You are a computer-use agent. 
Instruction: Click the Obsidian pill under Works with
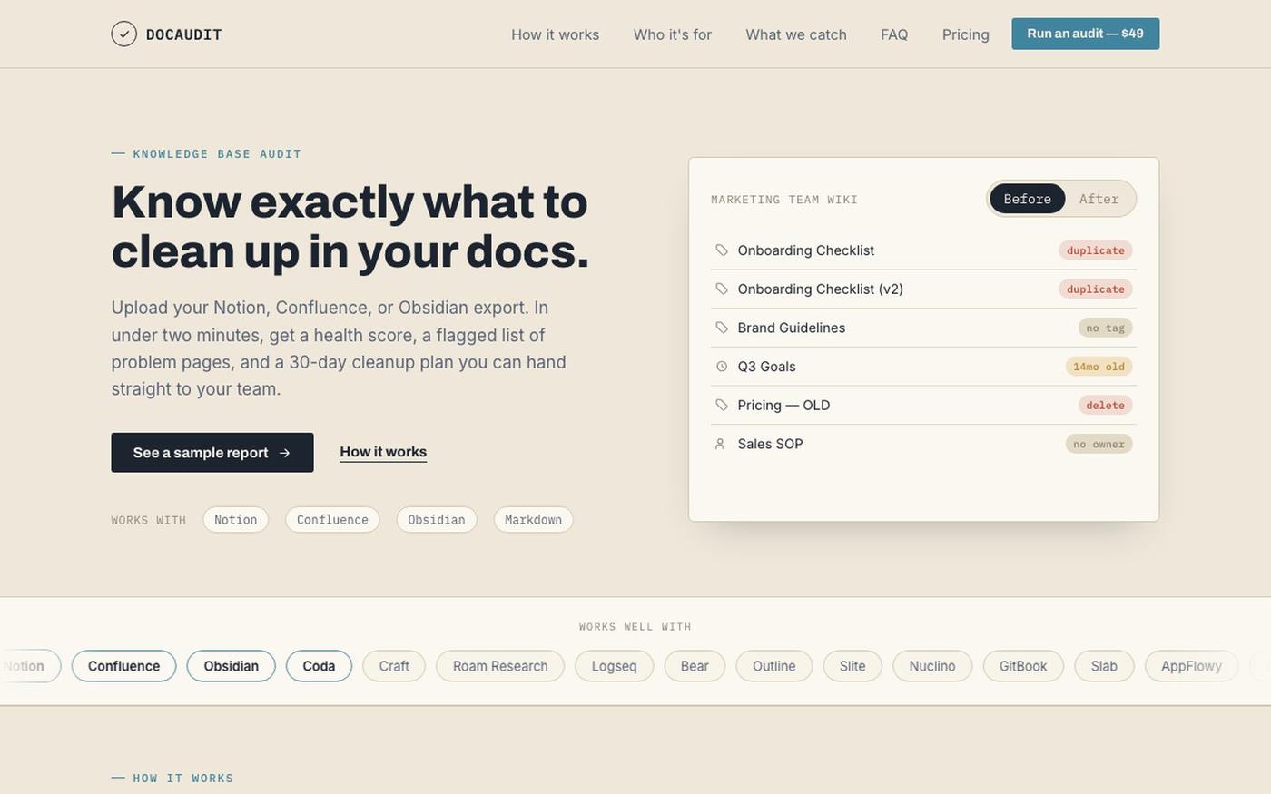(436, 520)
